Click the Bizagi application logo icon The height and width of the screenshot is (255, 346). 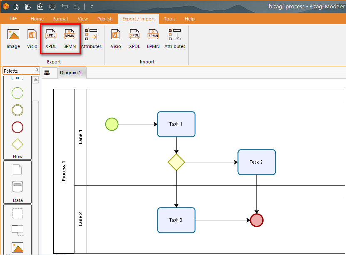tap(6, 6)
